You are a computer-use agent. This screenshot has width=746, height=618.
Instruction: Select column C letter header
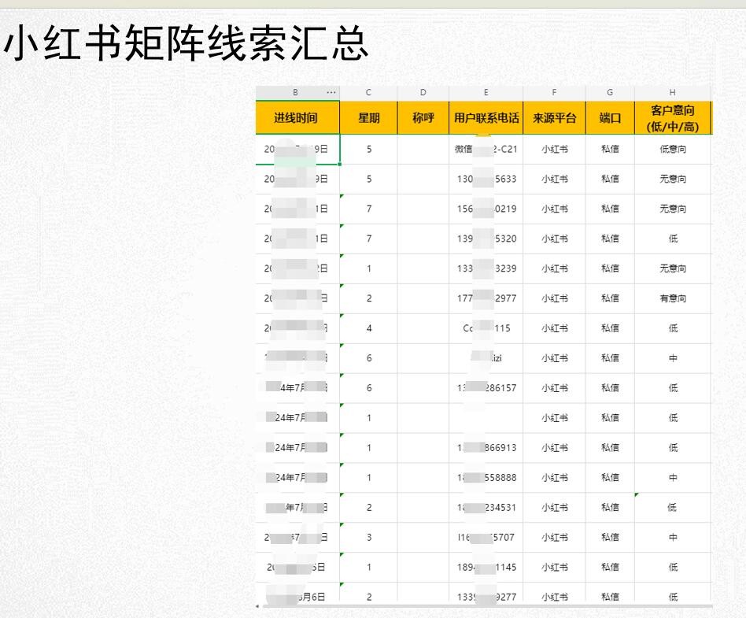pyautogui.click(x=368, y=92)
